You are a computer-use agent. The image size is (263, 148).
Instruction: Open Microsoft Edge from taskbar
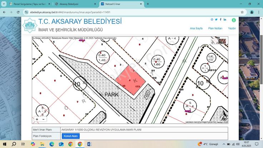[52, 144]
